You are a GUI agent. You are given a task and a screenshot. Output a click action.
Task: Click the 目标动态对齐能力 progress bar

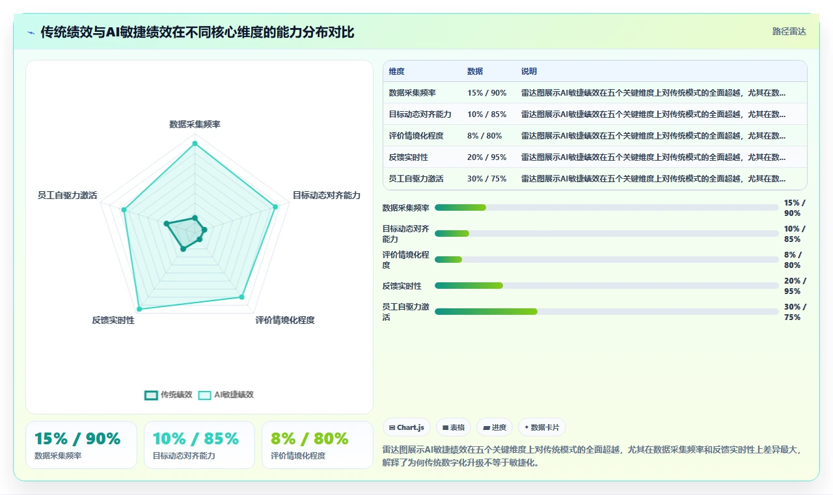point(607,234)
